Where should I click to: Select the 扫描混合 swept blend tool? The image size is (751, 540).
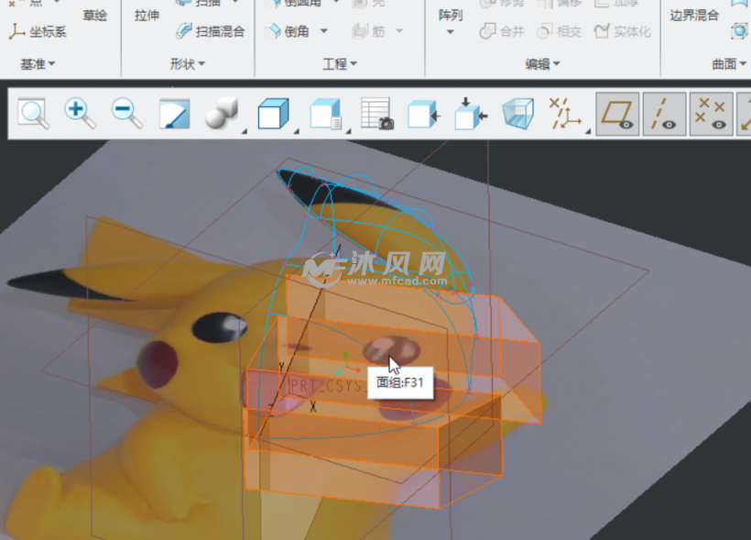tap(211, 31)
